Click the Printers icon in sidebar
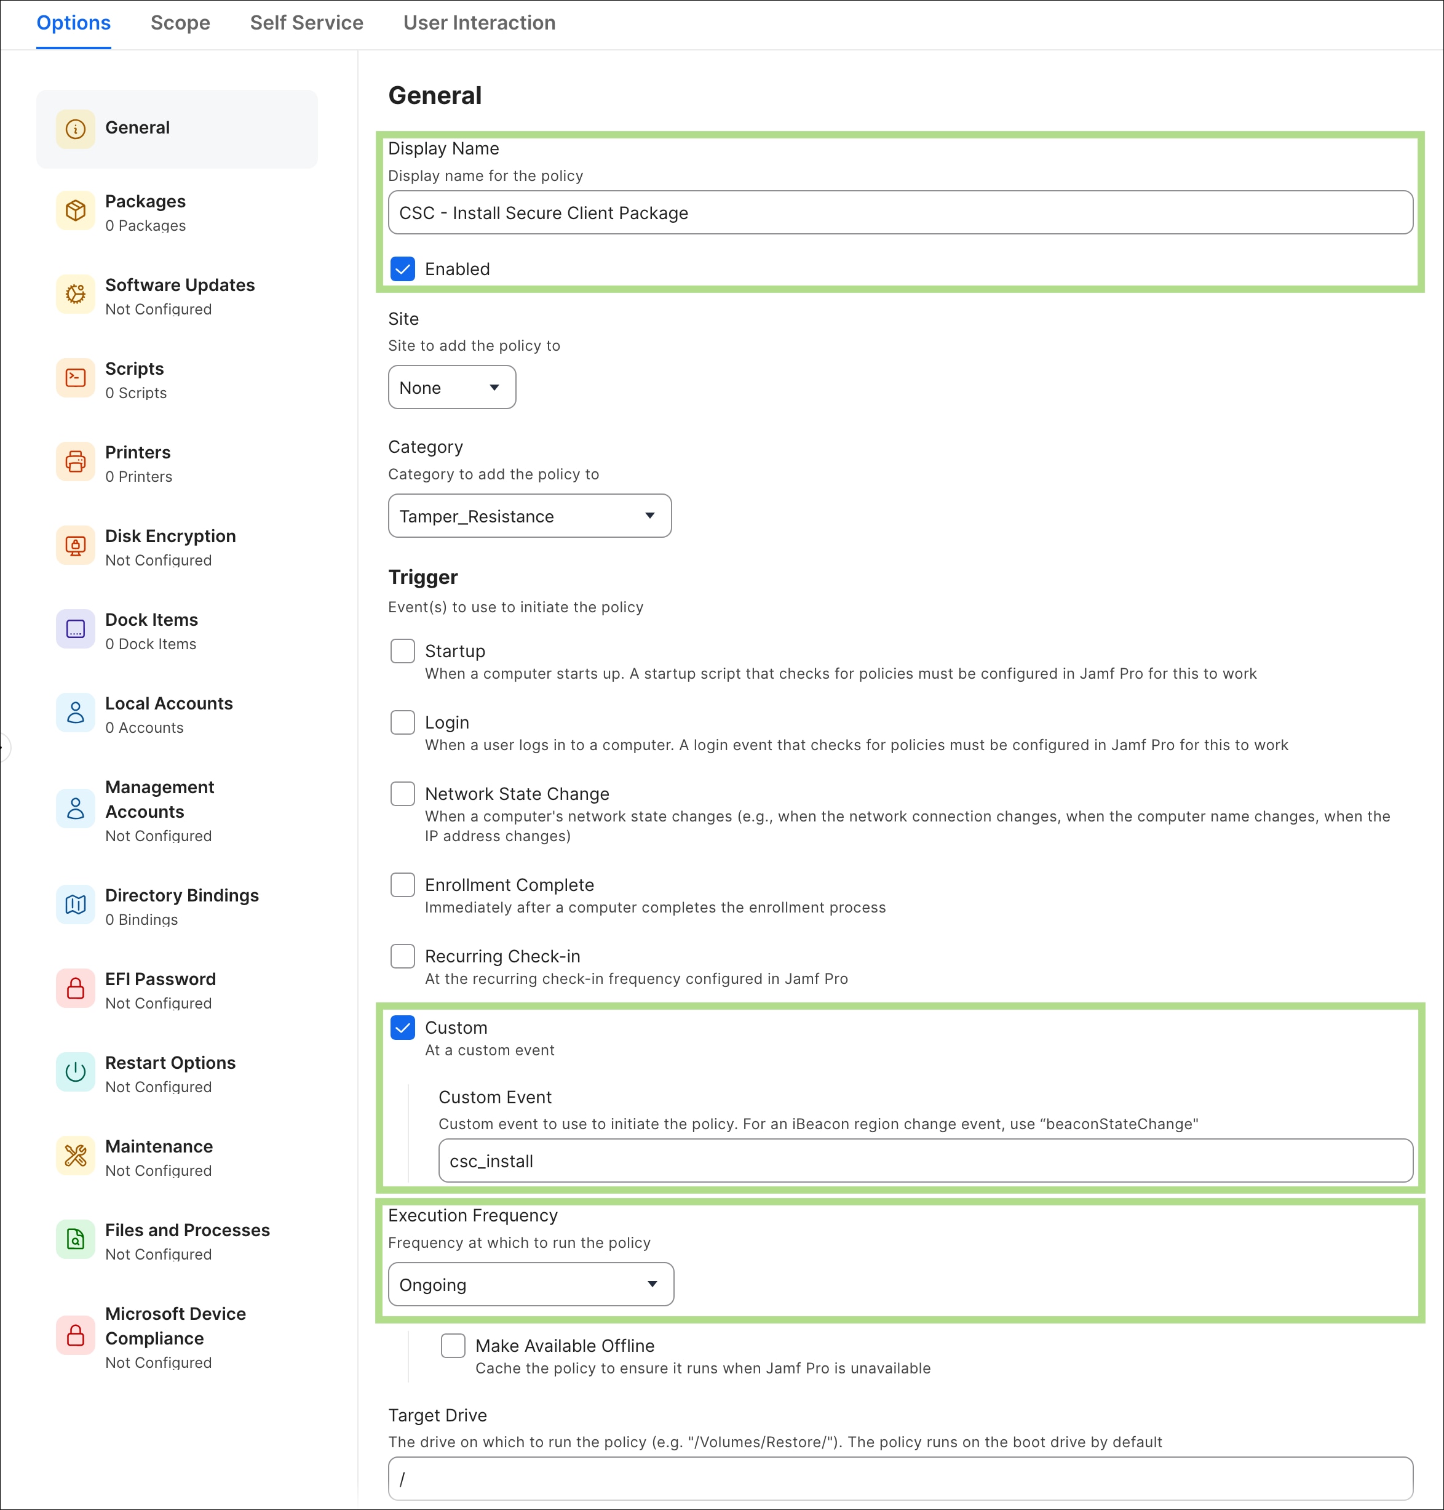Viewport: 1444px width, 1510px height. (76, 462)
